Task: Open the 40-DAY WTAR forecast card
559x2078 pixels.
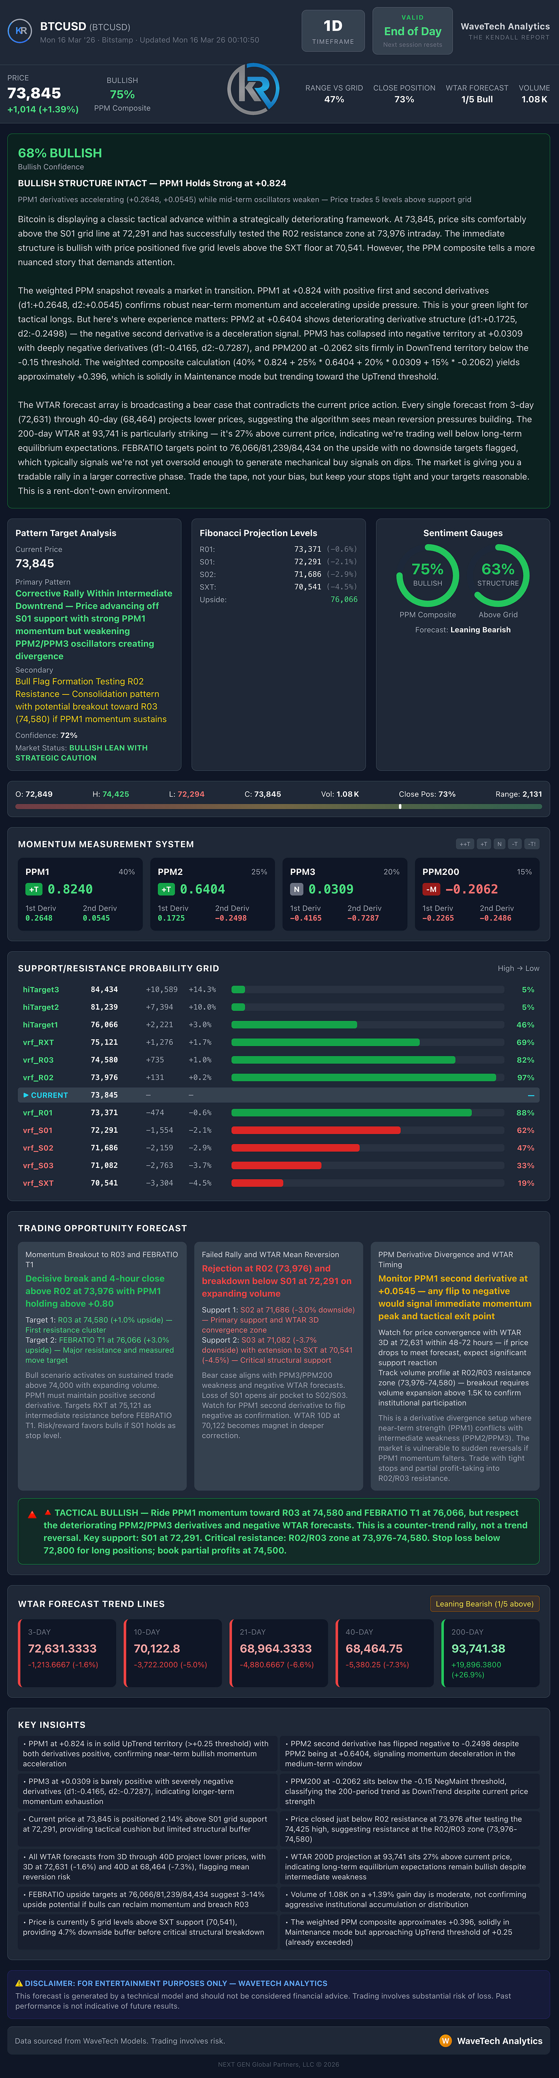Action: tap(385, 1653)
